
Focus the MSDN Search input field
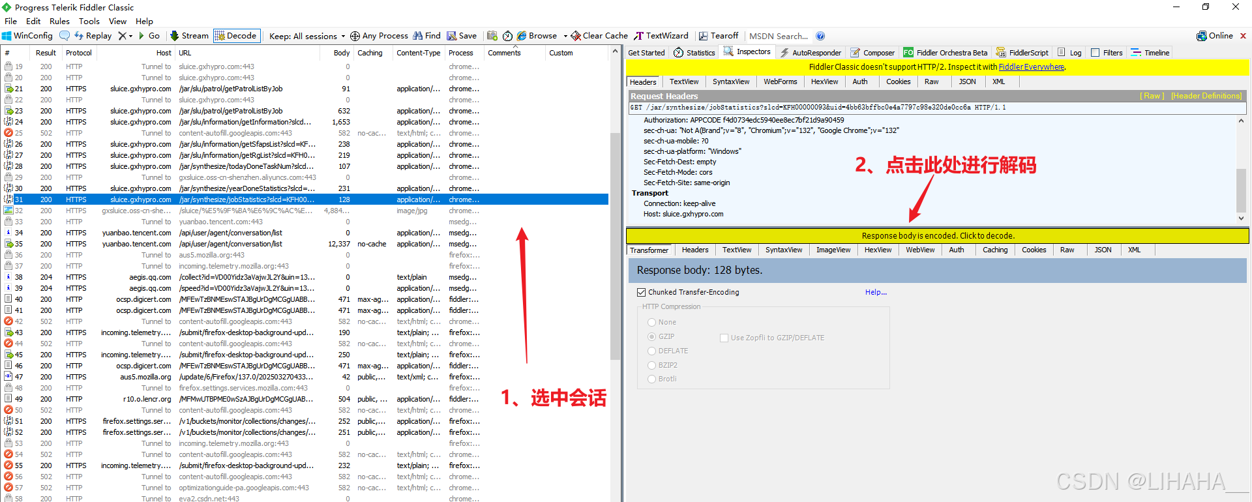(779, 36)
